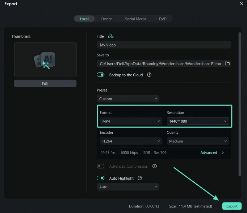The height and width of the screenshot is (213, 247).
Task: Disable Backup to the Cloud
Action: pyautogui.click(x=101, y=75)
